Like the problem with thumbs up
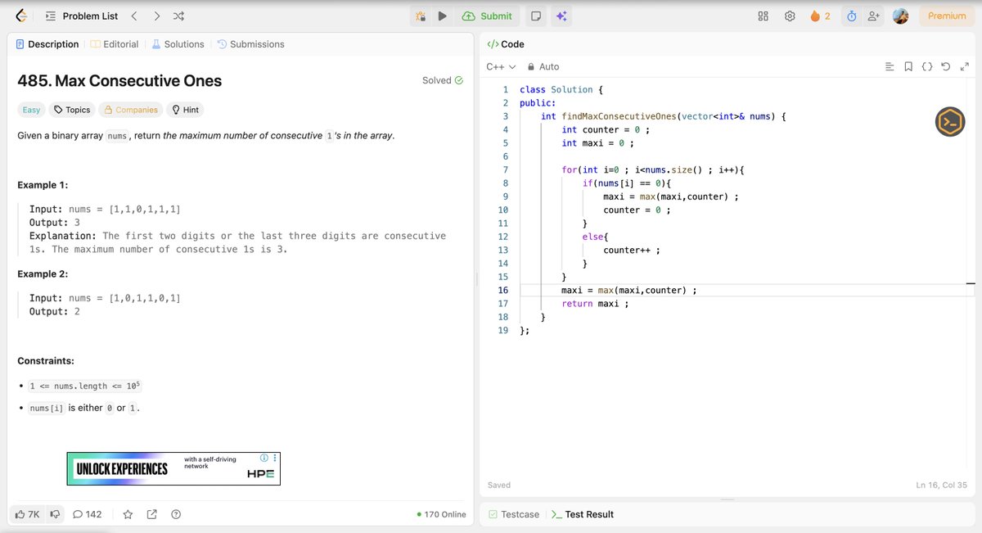This screenshot has width=982, height=533. tap(27, 514)
